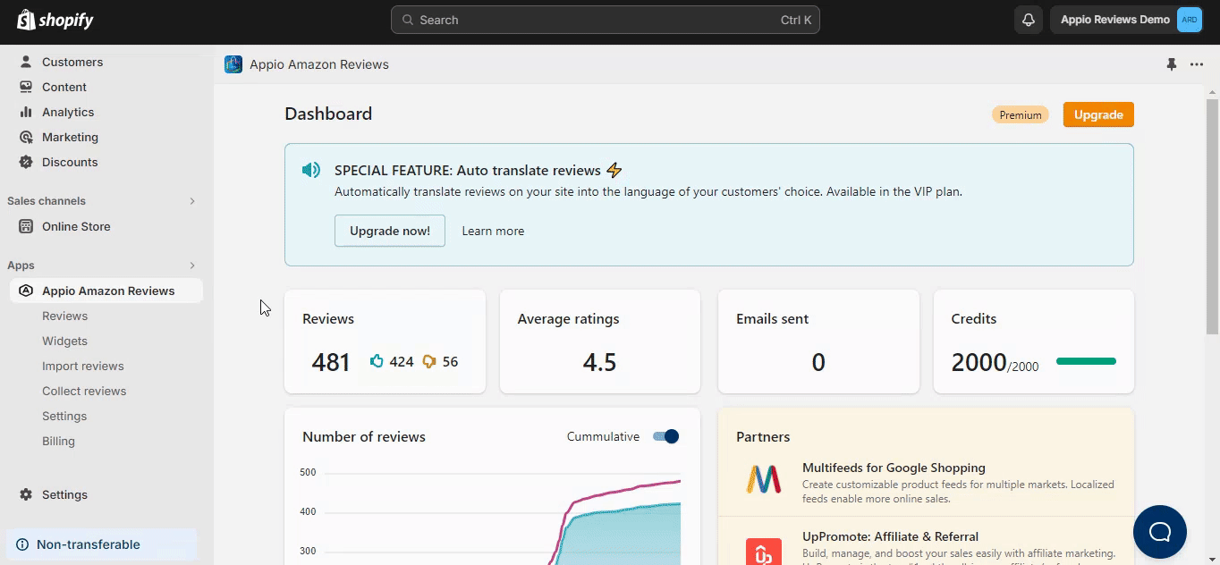Click the Learn more link

pyautogui.click(x=493, y=231)
